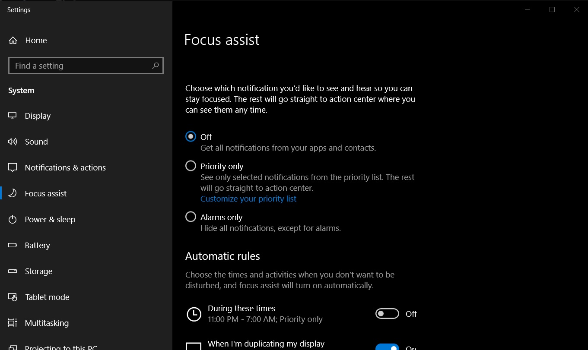
Task: Toggle the duplicating my display switch
Action: 387,347
